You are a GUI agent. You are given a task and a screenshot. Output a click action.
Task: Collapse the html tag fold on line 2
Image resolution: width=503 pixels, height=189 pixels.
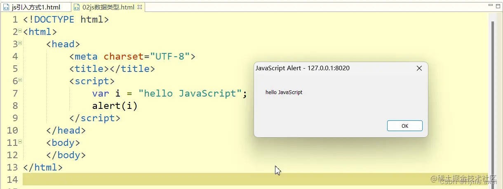20,30
